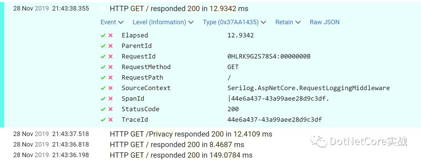
Task: Collapse the expanded HTTP GET / 12.9342 ms event
Action: (x=179, y=9)
